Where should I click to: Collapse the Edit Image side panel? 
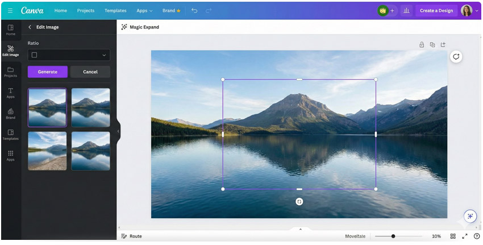[118, 131]
